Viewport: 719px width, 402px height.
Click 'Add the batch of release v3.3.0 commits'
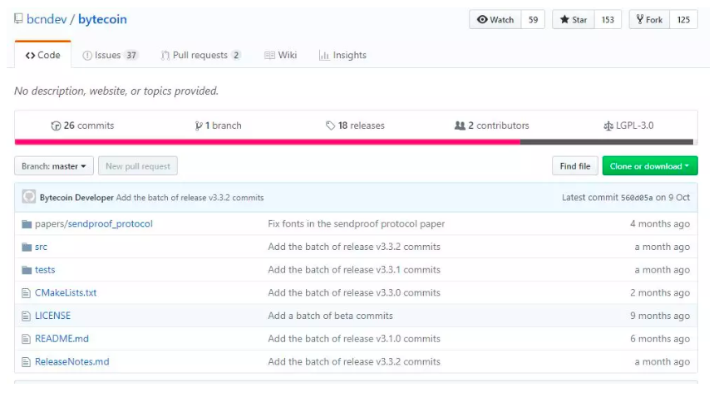[x=354, y=292]
